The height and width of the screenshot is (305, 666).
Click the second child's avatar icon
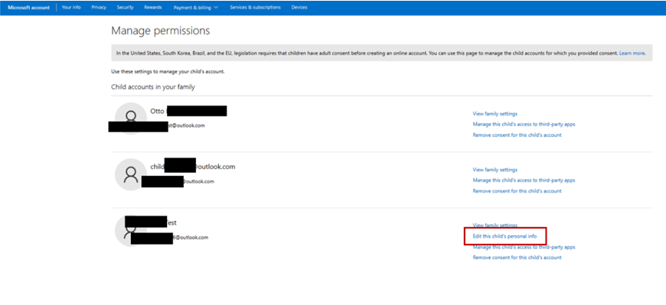point(131,174)
